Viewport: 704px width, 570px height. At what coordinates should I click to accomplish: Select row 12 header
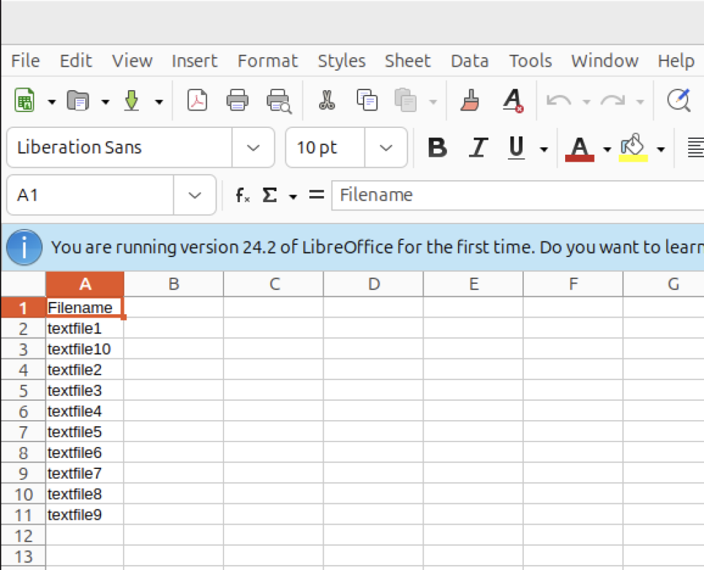click(x=23, y=536)
